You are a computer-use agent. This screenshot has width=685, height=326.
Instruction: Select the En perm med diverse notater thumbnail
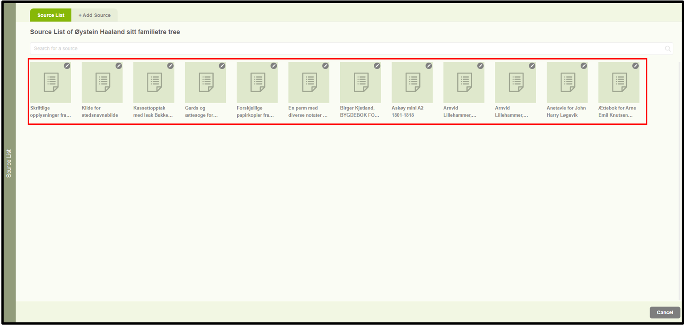pyautogui.click(x=308, y=83)
